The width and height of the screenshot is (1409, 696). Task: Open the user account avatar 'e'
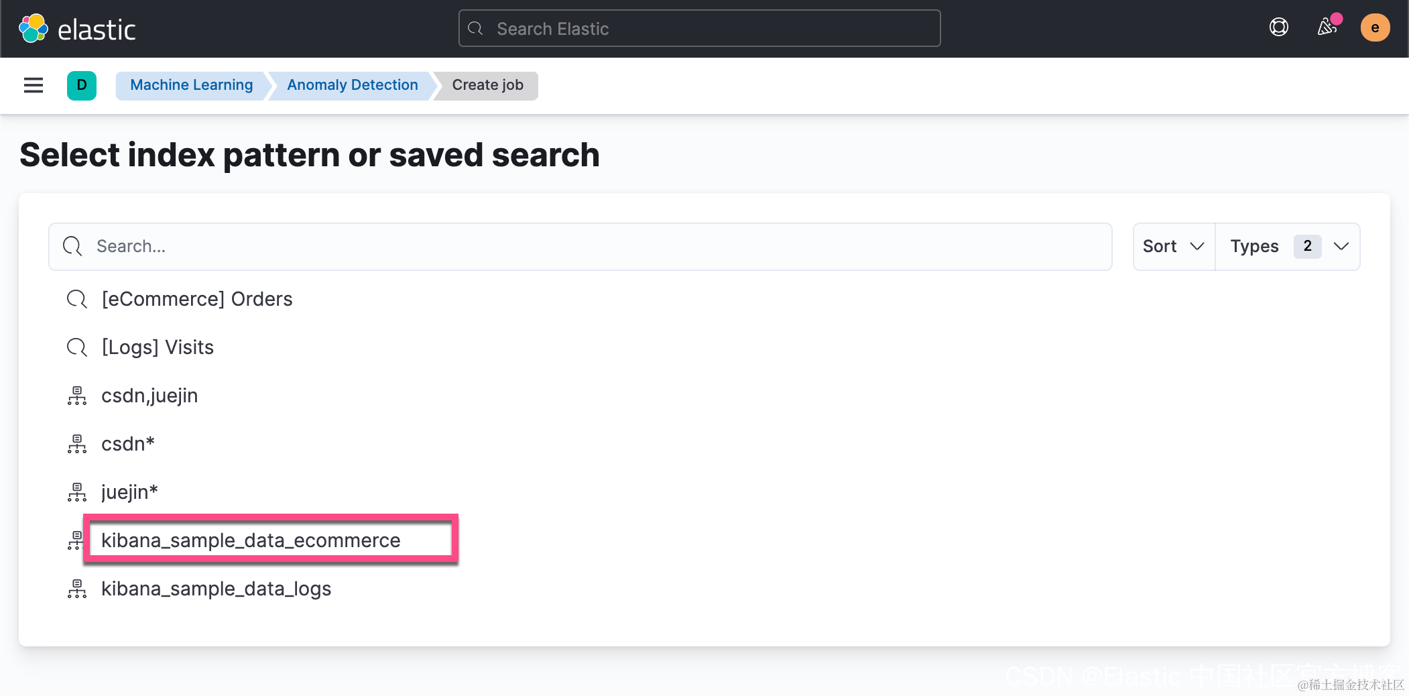pos(1375,27)
